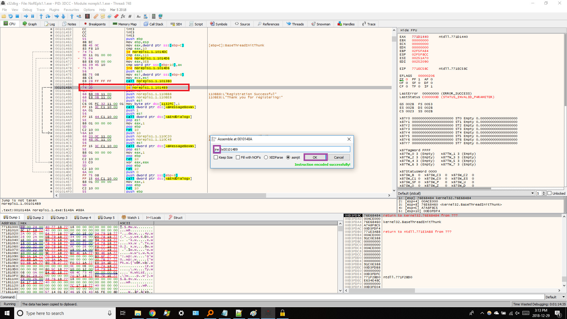
Task: Open the Patches bandage icon
Action: pos(96,16)
